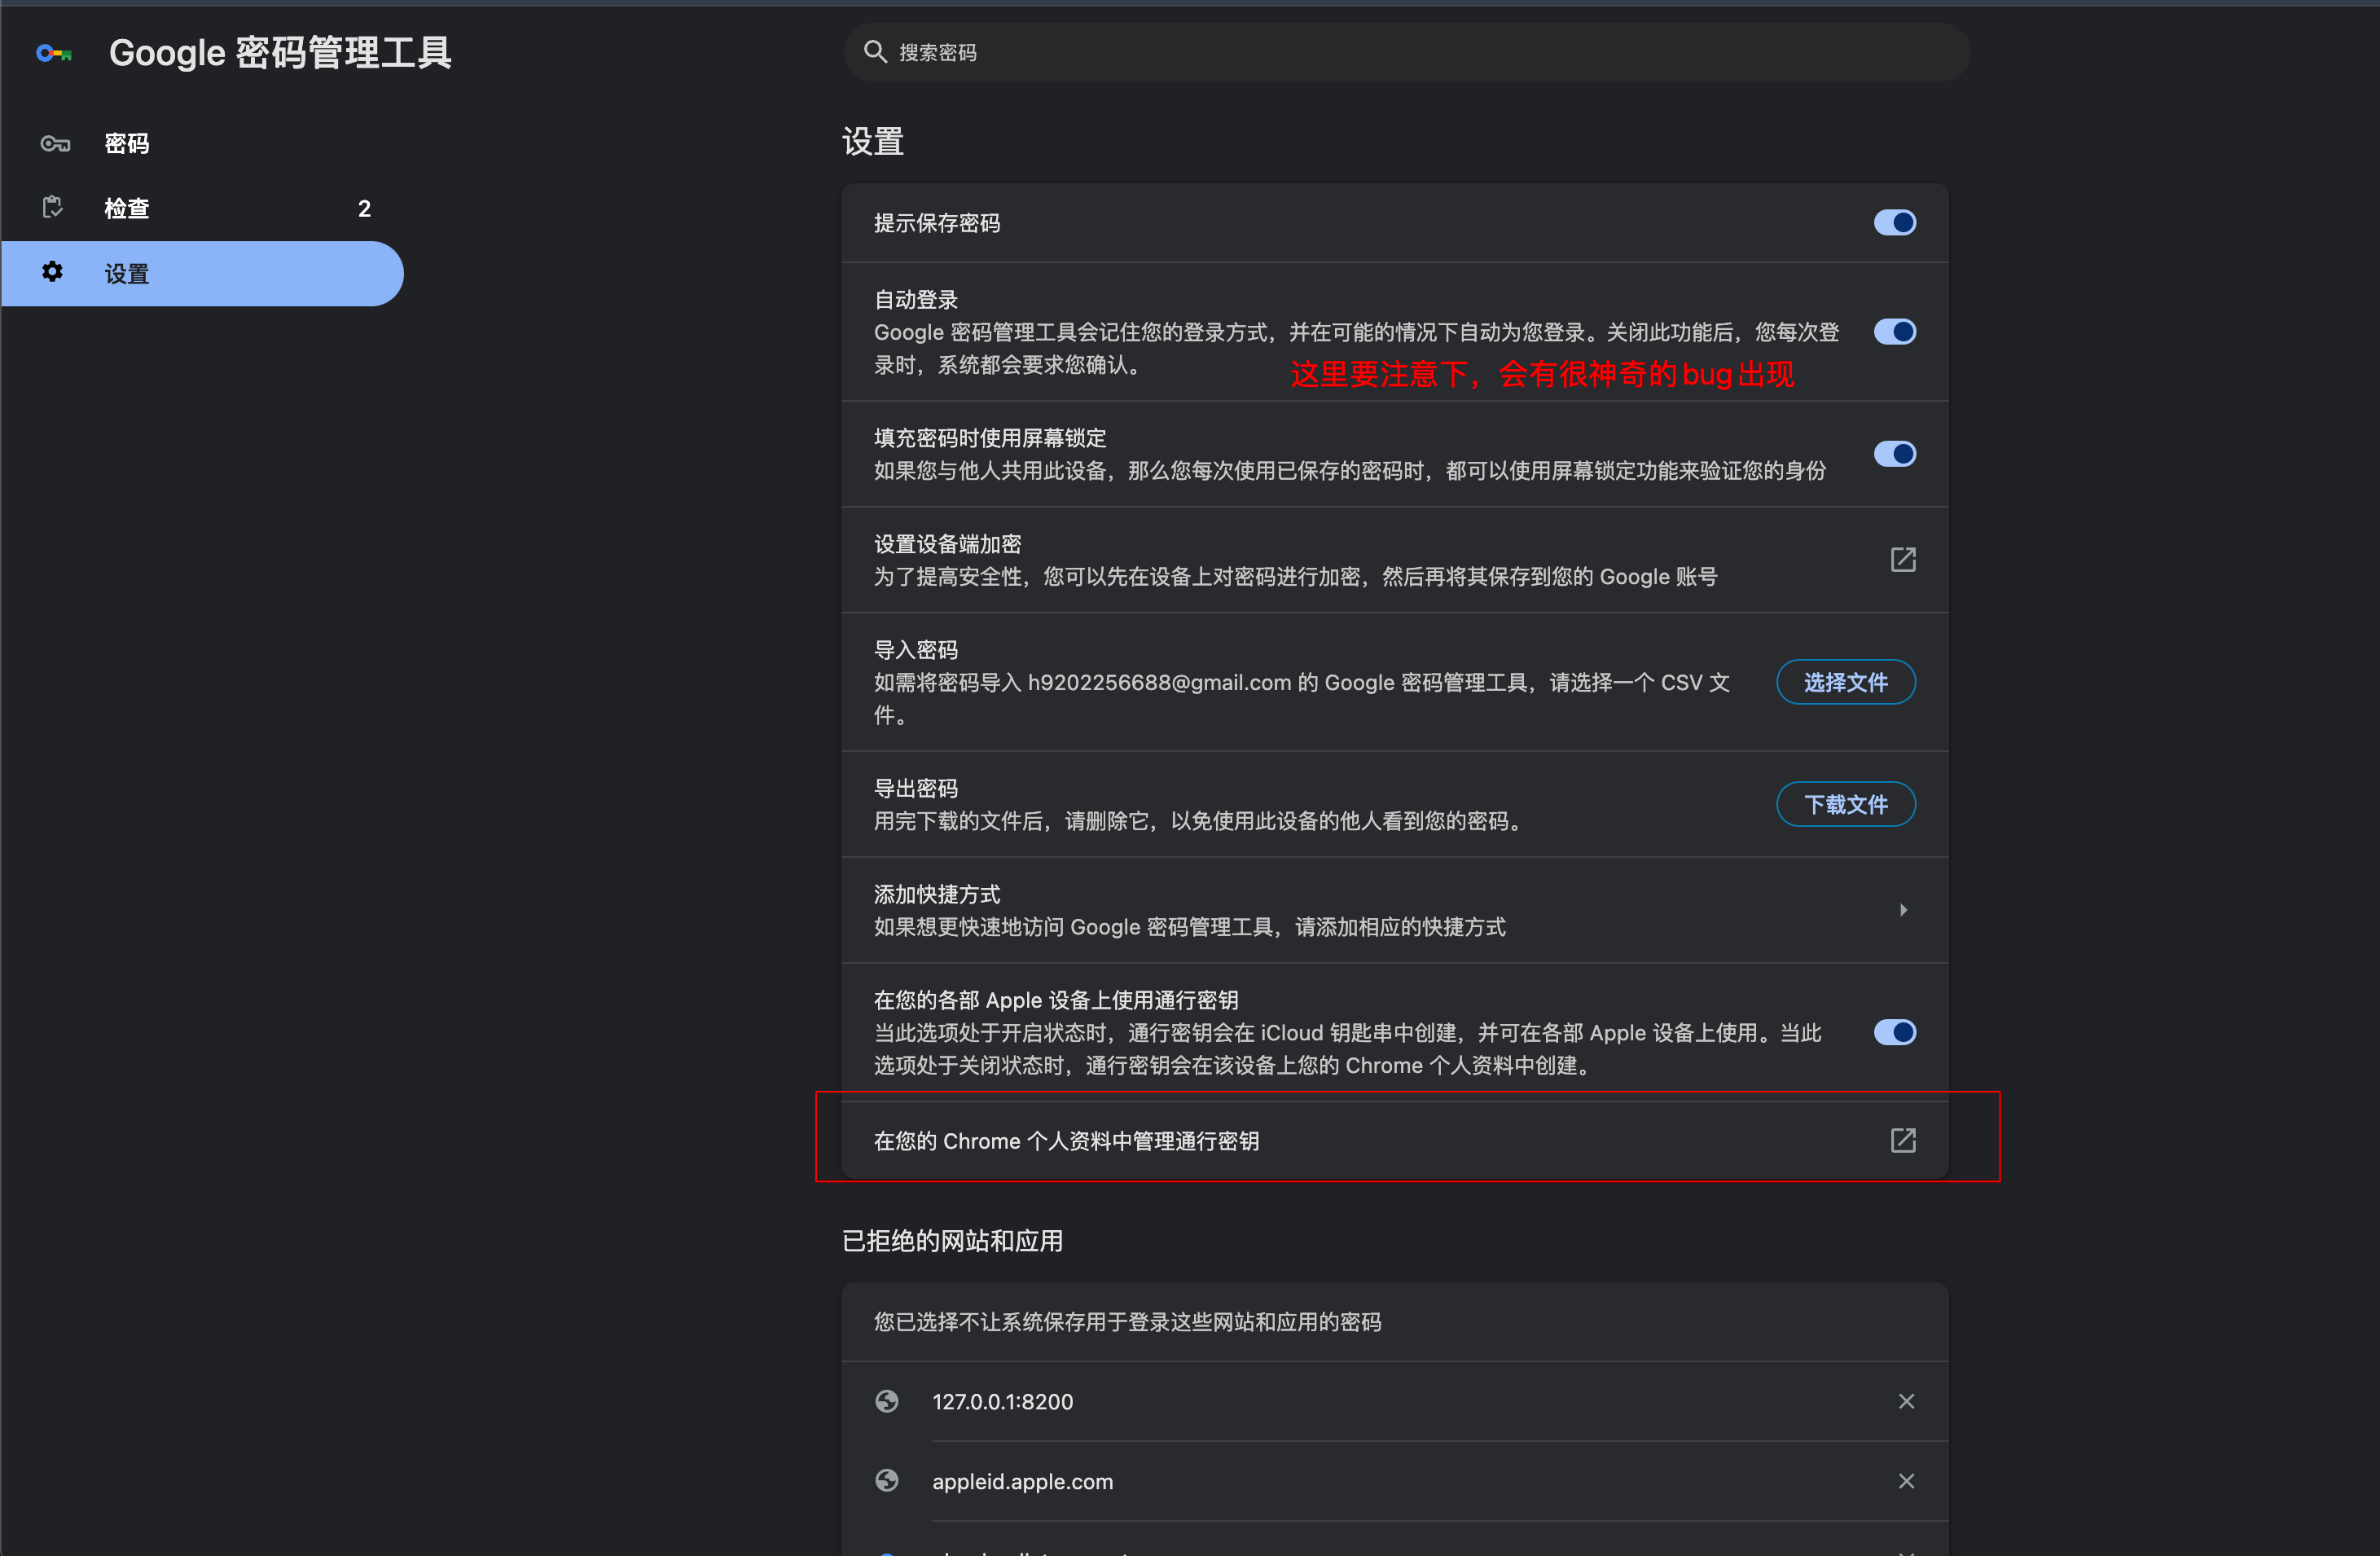Open the 设置设备端加密 external link icon

click(1903, 560)
